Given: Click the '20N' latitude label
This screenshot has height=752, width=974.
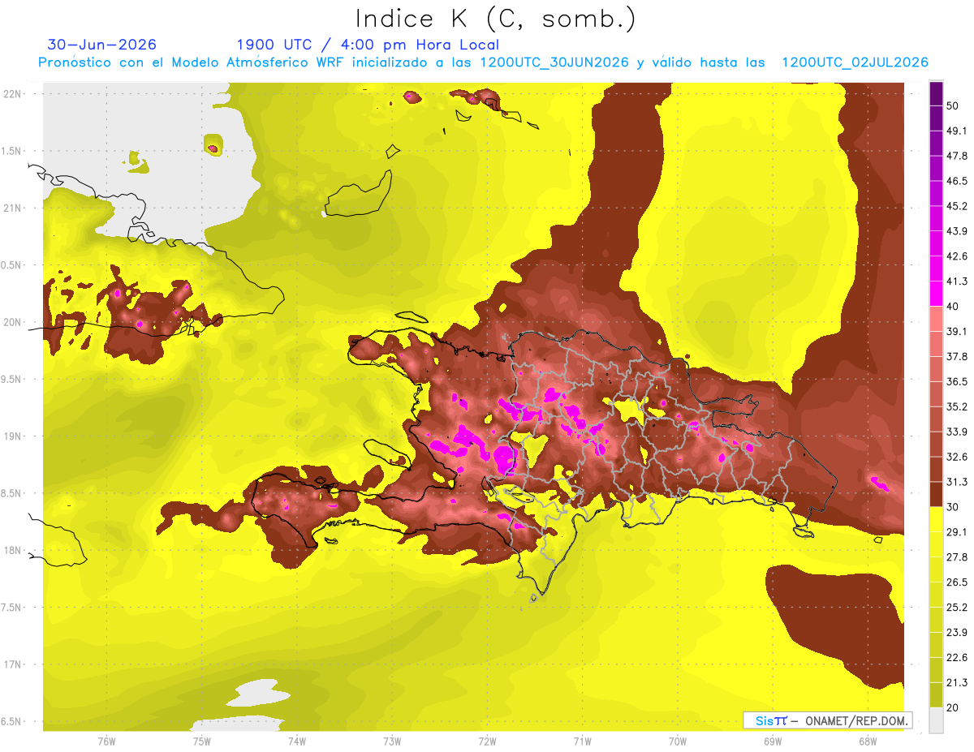Looking at the screenshot, I should (12, 323).
